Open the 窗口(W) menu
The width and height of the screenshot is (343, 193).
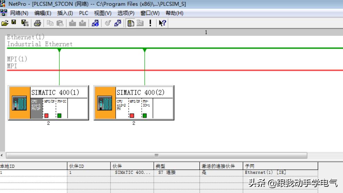[150, 13]
